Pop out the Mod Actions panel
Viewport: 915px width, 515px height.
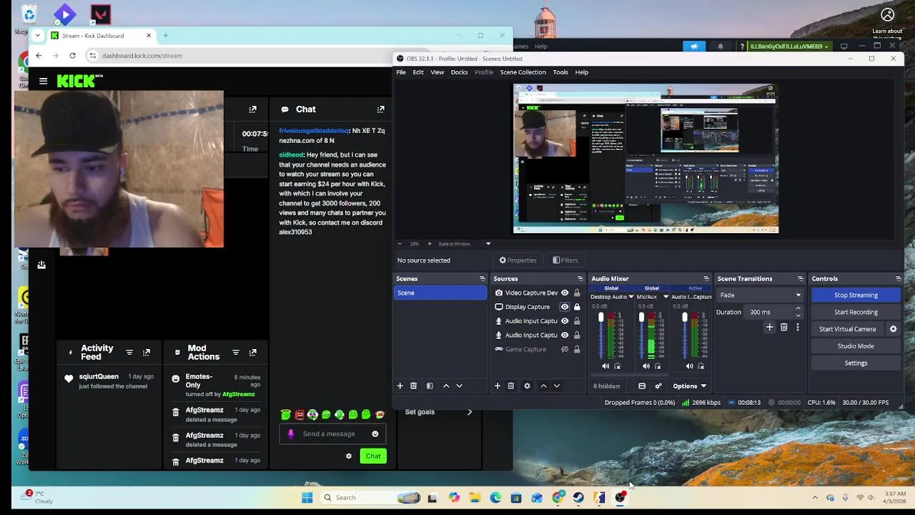tap(252, 353)
